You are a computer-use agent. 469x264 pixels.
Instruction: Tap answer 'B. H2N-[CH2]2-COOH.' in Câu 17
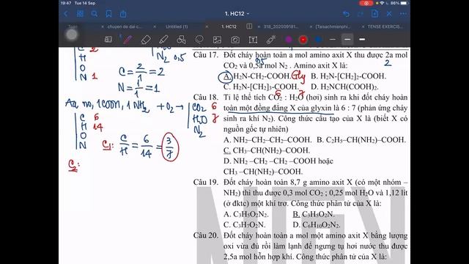pos(349,76)
